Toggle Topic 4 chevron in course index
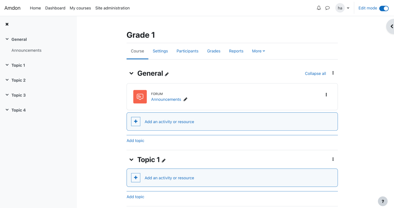The height and width of the screenshot is (208, 394). [x=7, y=110]
